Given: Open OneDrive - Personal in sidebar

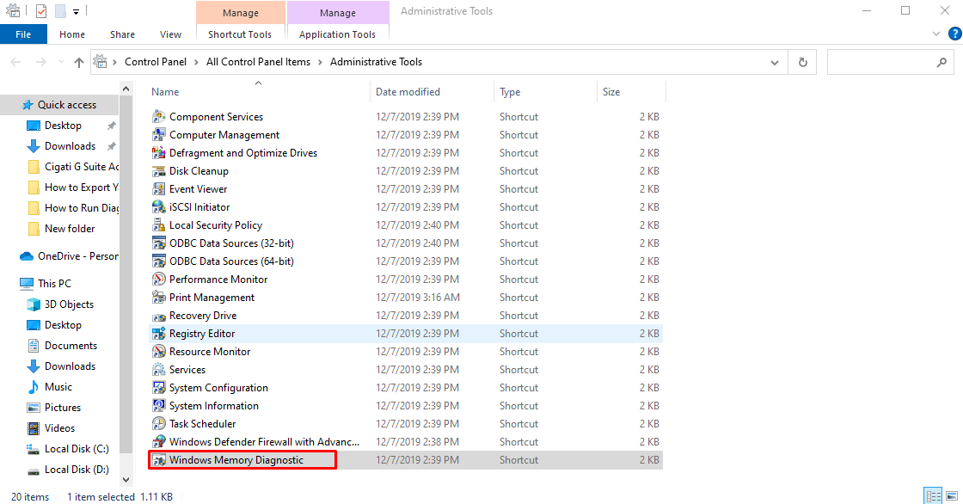Looking at the screenshot, I should [x=70, y=256].
